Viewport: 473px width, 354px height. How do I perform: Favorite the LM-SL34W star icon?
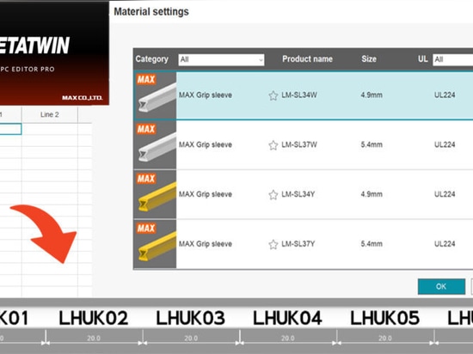pyautogui.click(x=273, y=95)
